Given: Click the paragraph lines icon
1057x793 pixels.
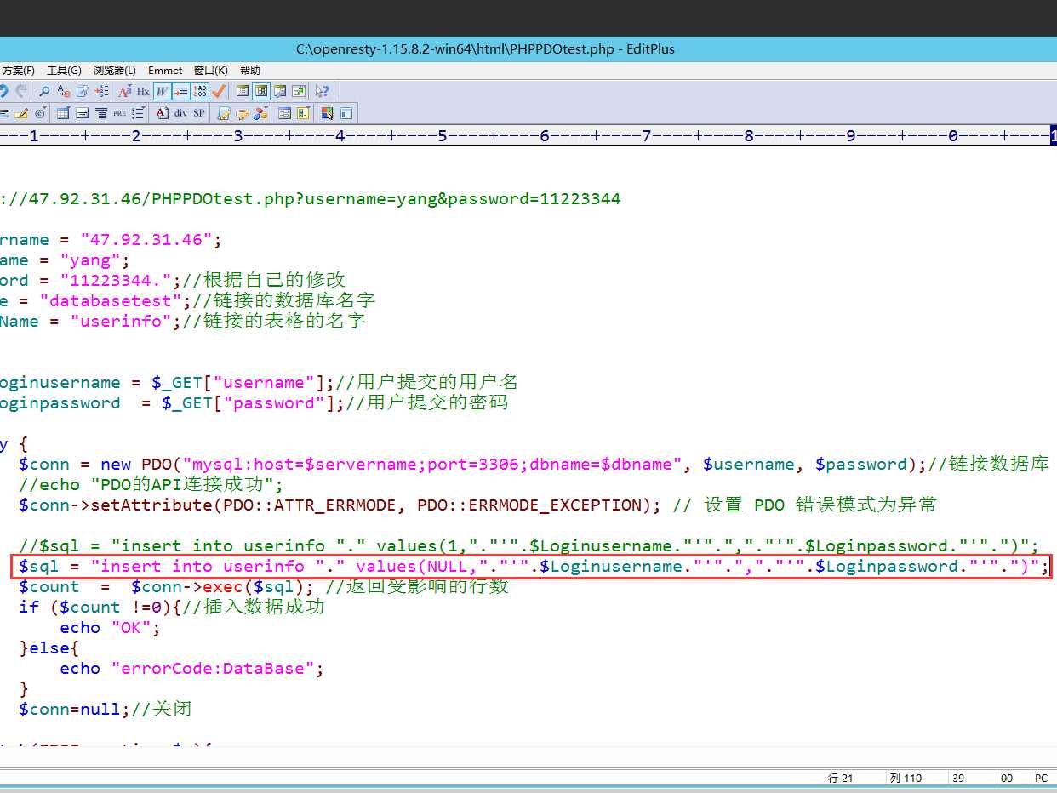Looking at the screenshot, I should [82, 113].
